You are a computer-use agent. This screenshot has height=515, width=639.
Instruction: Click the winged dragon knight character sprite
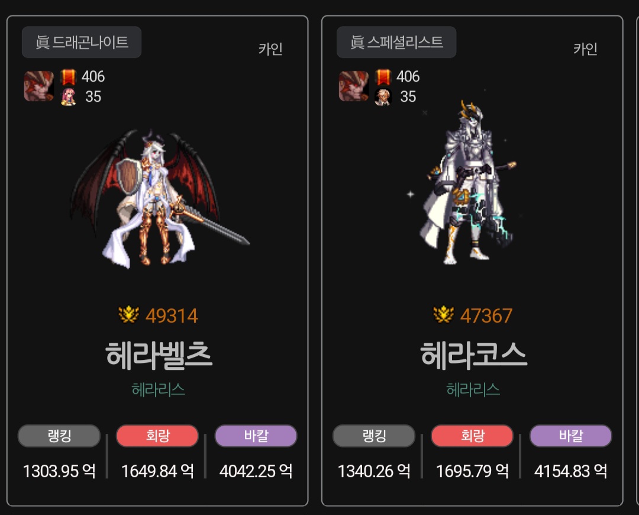click(159, 199)
